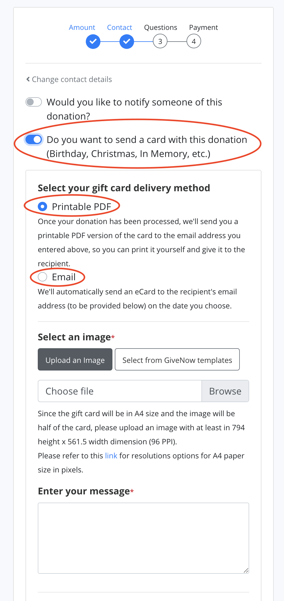Viewport: 284px width, 601px height.
Task: Click the back chevron before Change contact details
Action: 28,79
